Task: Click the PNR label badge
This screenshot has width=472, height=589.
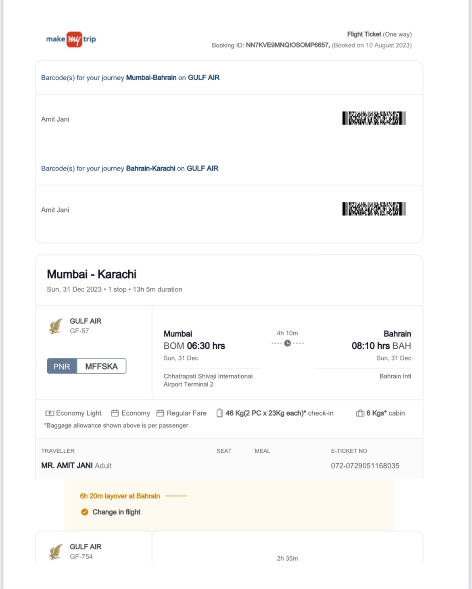Action: 62,366
